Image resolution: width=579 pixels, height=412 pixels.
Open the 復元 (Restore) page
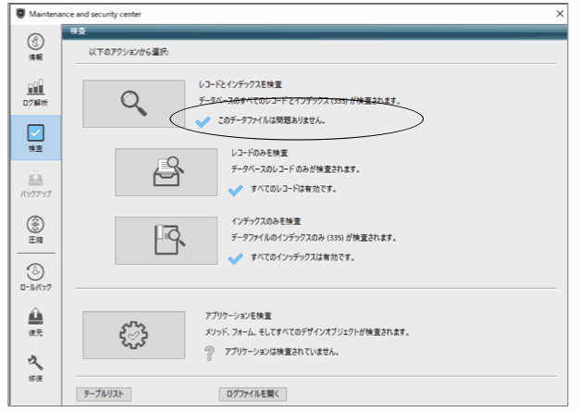[x=35, y=322]
